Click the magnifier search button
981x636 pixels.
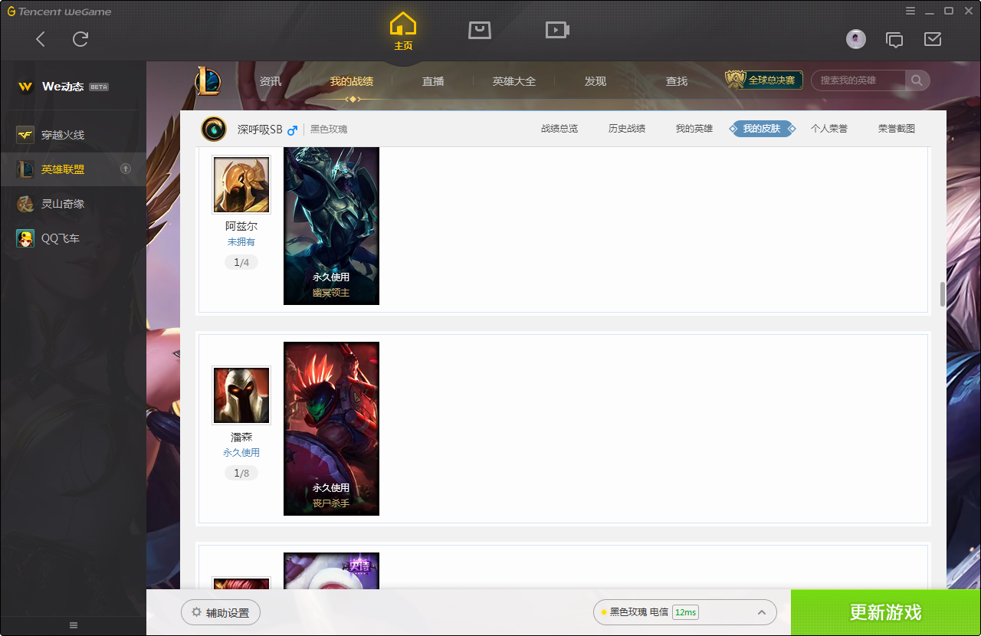click(917, 80)
